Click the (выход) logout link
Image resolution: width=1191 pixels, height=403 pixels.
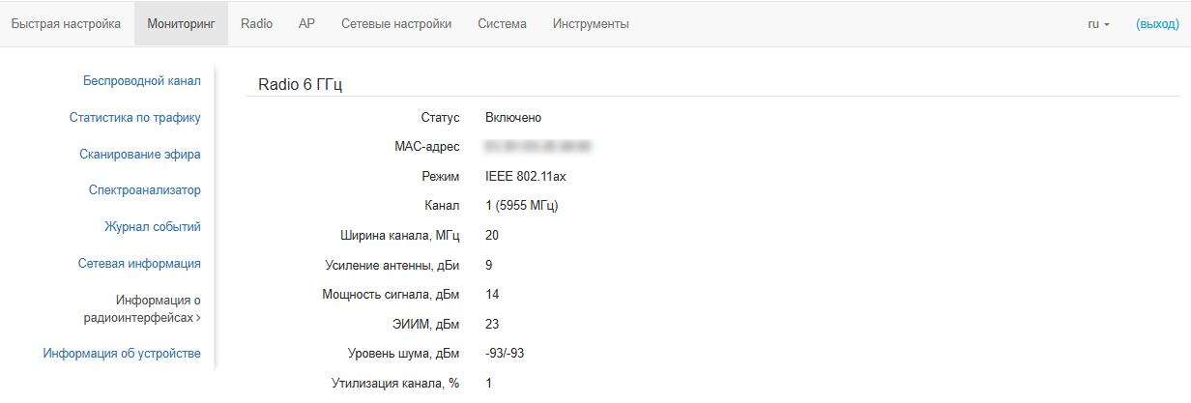pos(1157,24)
